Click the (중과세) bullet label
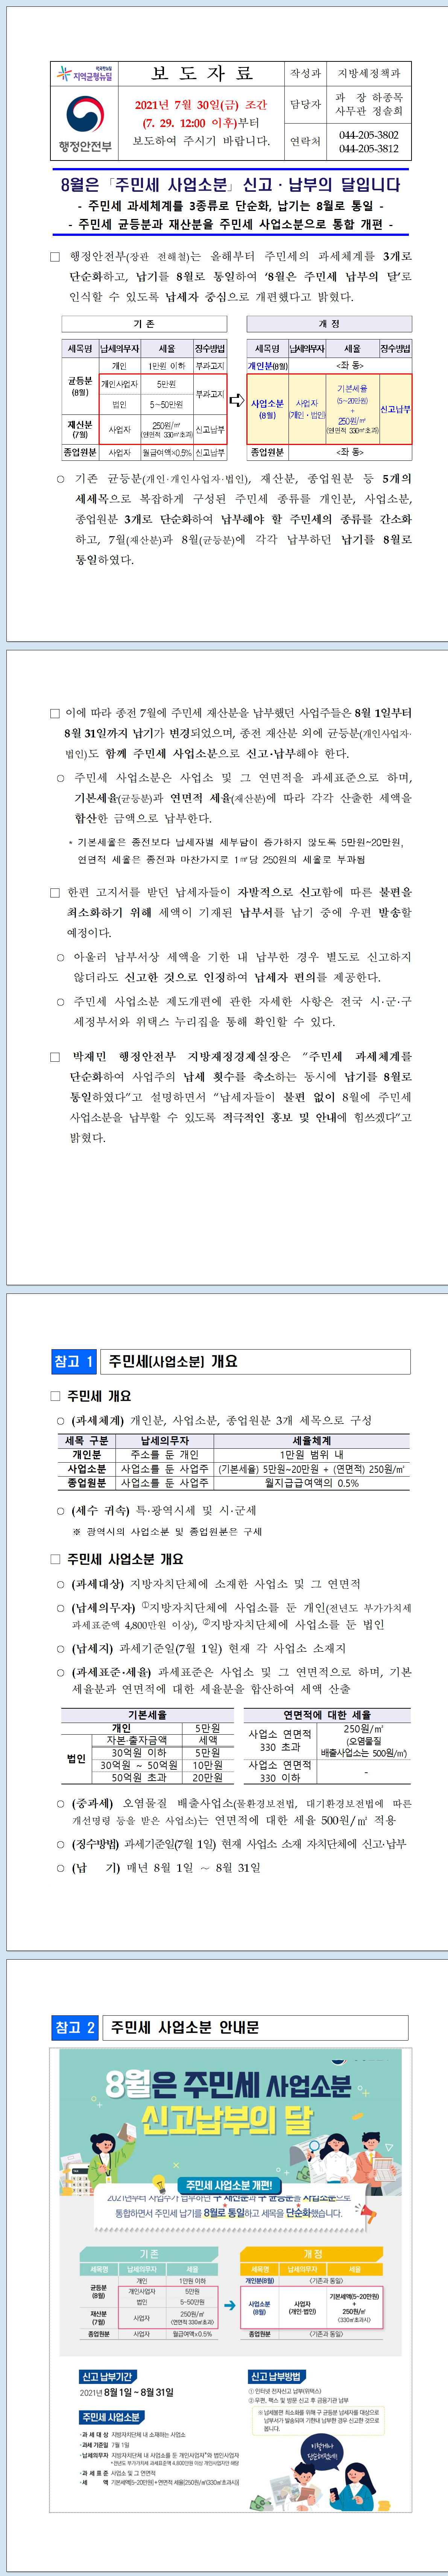Image resolution: width=448 pixels, height=2576 pixels. (93, 1804)
